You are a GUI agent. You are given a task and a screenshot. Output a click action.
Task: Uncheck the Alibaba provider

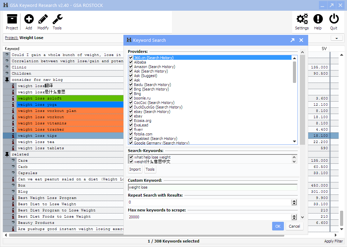pos(131,62)
